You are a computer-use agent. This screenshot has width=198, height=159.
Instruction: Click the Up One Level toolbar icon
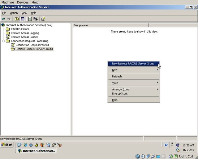pos(17,19)
